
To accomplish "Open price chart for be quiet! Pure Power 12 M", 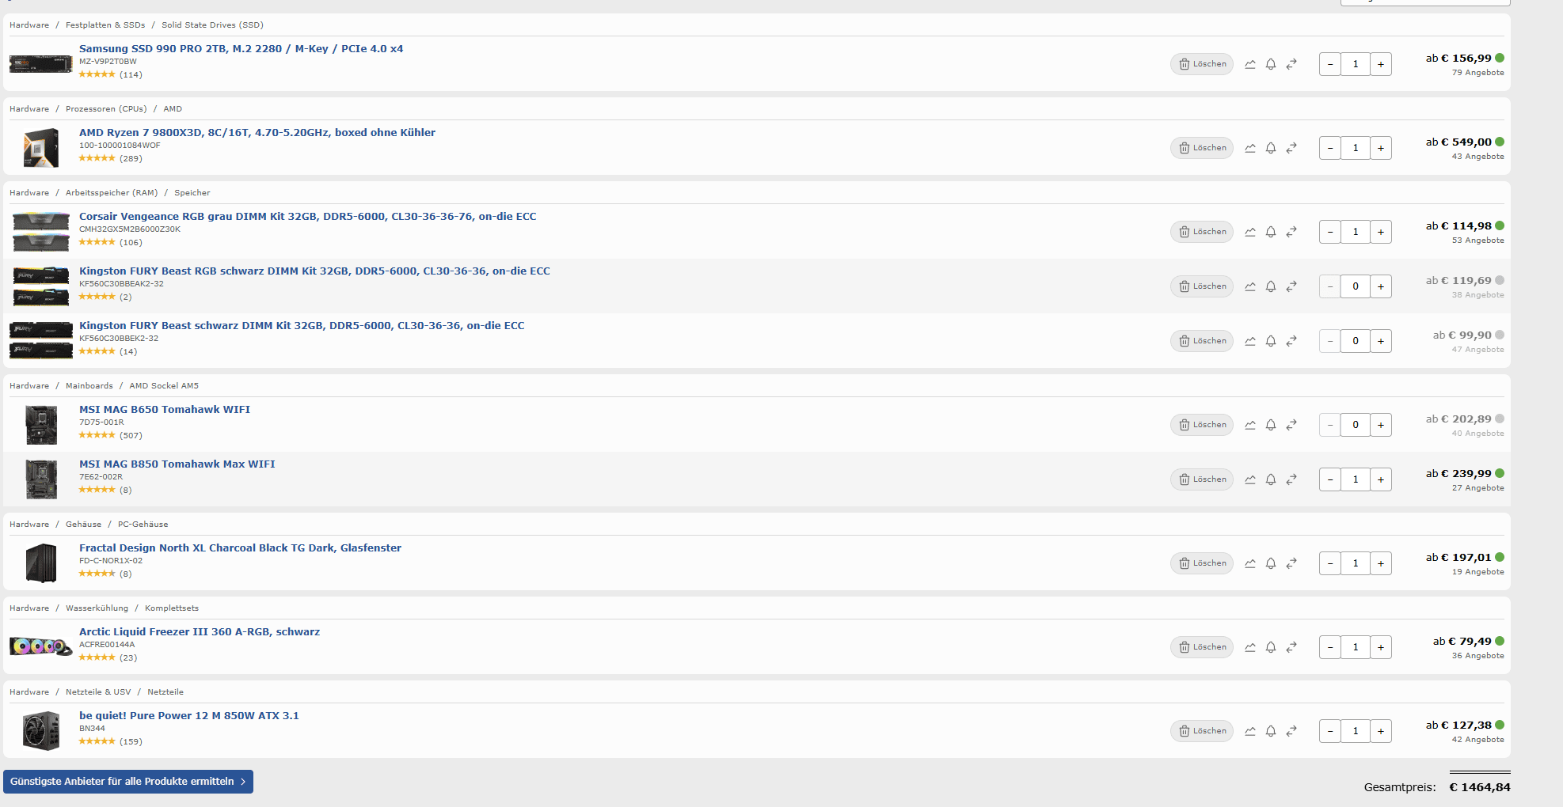I will click(x=1250, y=731).
